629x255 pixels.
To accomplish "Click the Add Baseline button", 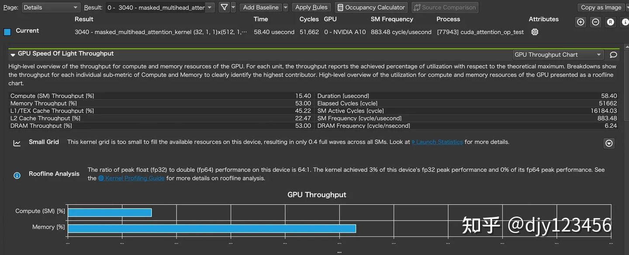I will tap(261, 7).
